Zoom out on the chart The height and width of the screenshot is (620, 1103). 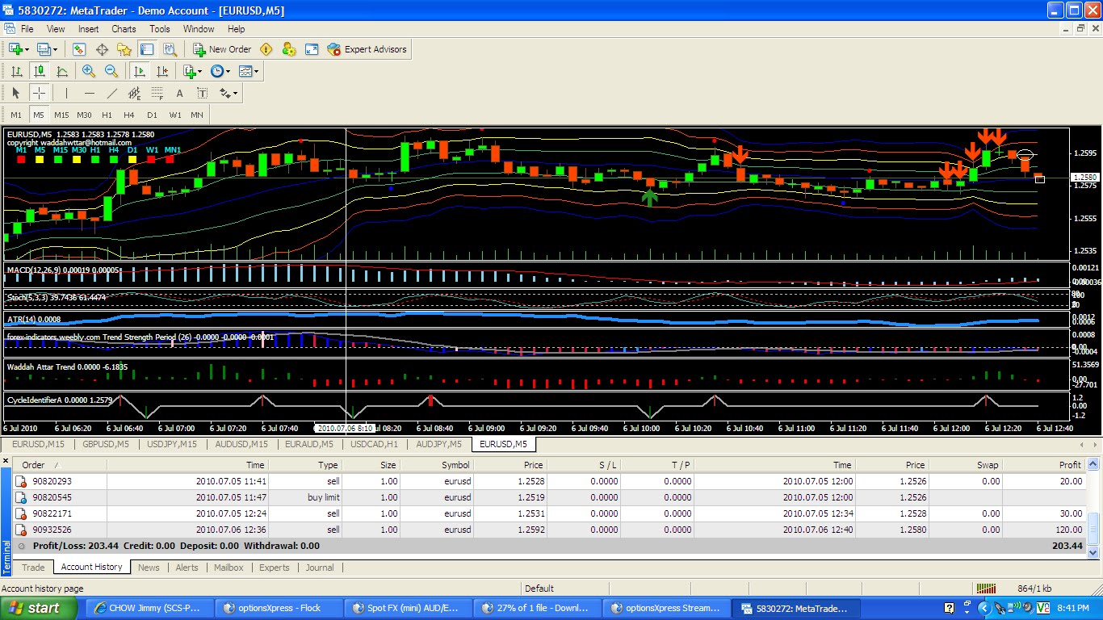(111, 71)
